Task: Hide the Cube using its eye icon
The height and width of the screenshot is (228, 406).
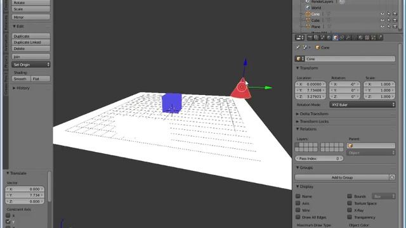Action: 383,20
